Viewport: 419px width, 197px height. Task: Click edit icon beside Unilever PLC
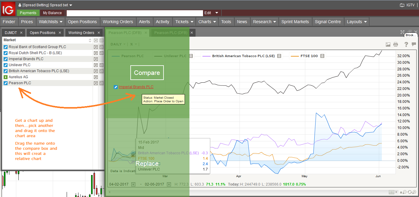click(5, 65)
